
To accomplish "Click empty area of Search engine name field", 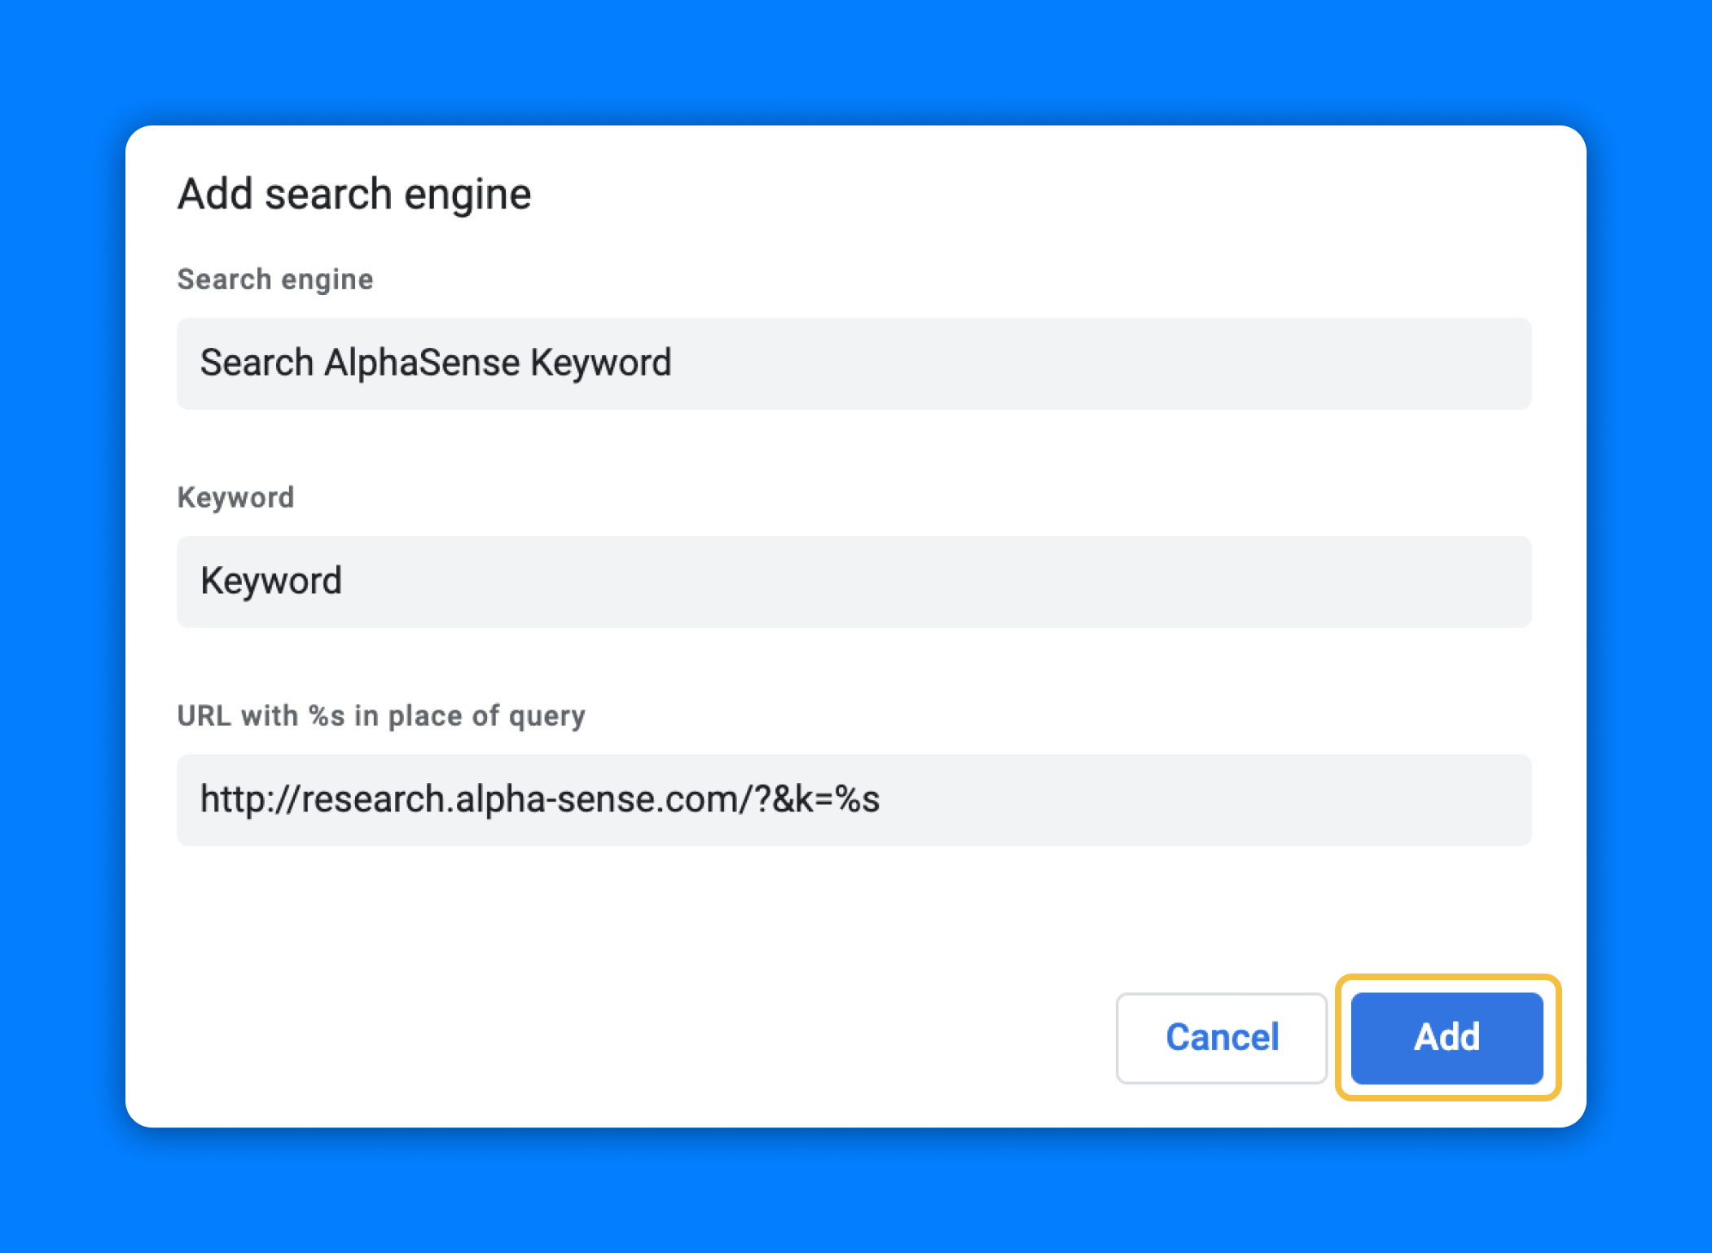I will point(1100,363).
